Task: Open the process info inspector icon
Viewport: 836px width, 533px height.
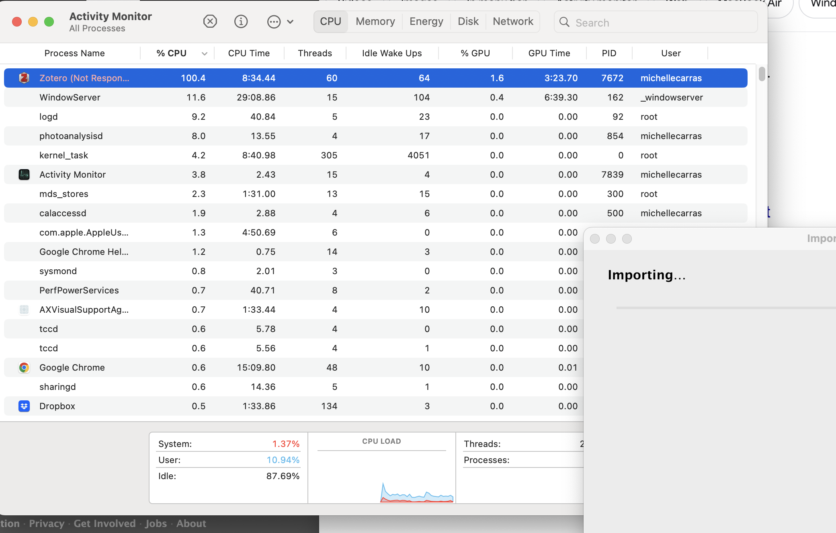Action: 241,21
